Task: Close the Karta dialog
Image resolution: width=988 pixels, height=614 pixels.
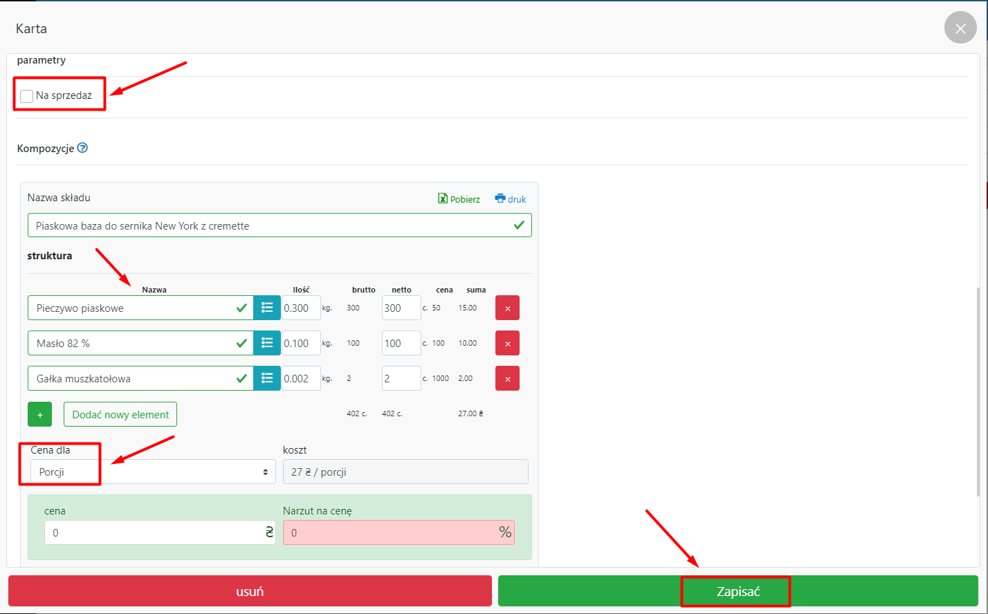Action: tap(960, 28)
